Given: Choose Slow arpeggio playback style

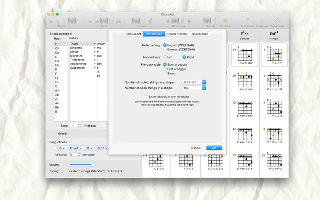Looking at the screenshot, I should [165, 64].
